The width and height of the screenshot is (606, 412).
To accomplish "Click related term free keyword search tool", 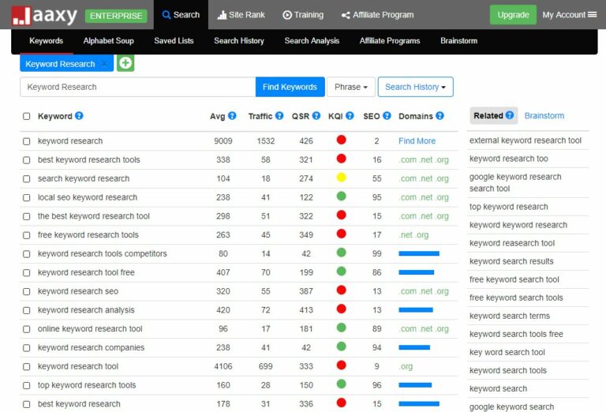I will [x=514, y=279].
